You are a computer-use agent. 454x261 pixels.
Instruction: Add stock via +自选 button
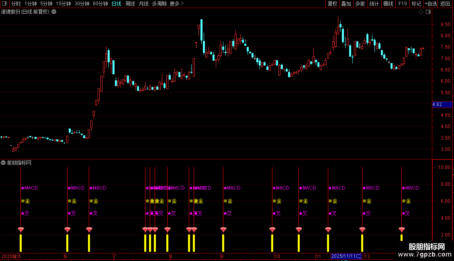431,4
